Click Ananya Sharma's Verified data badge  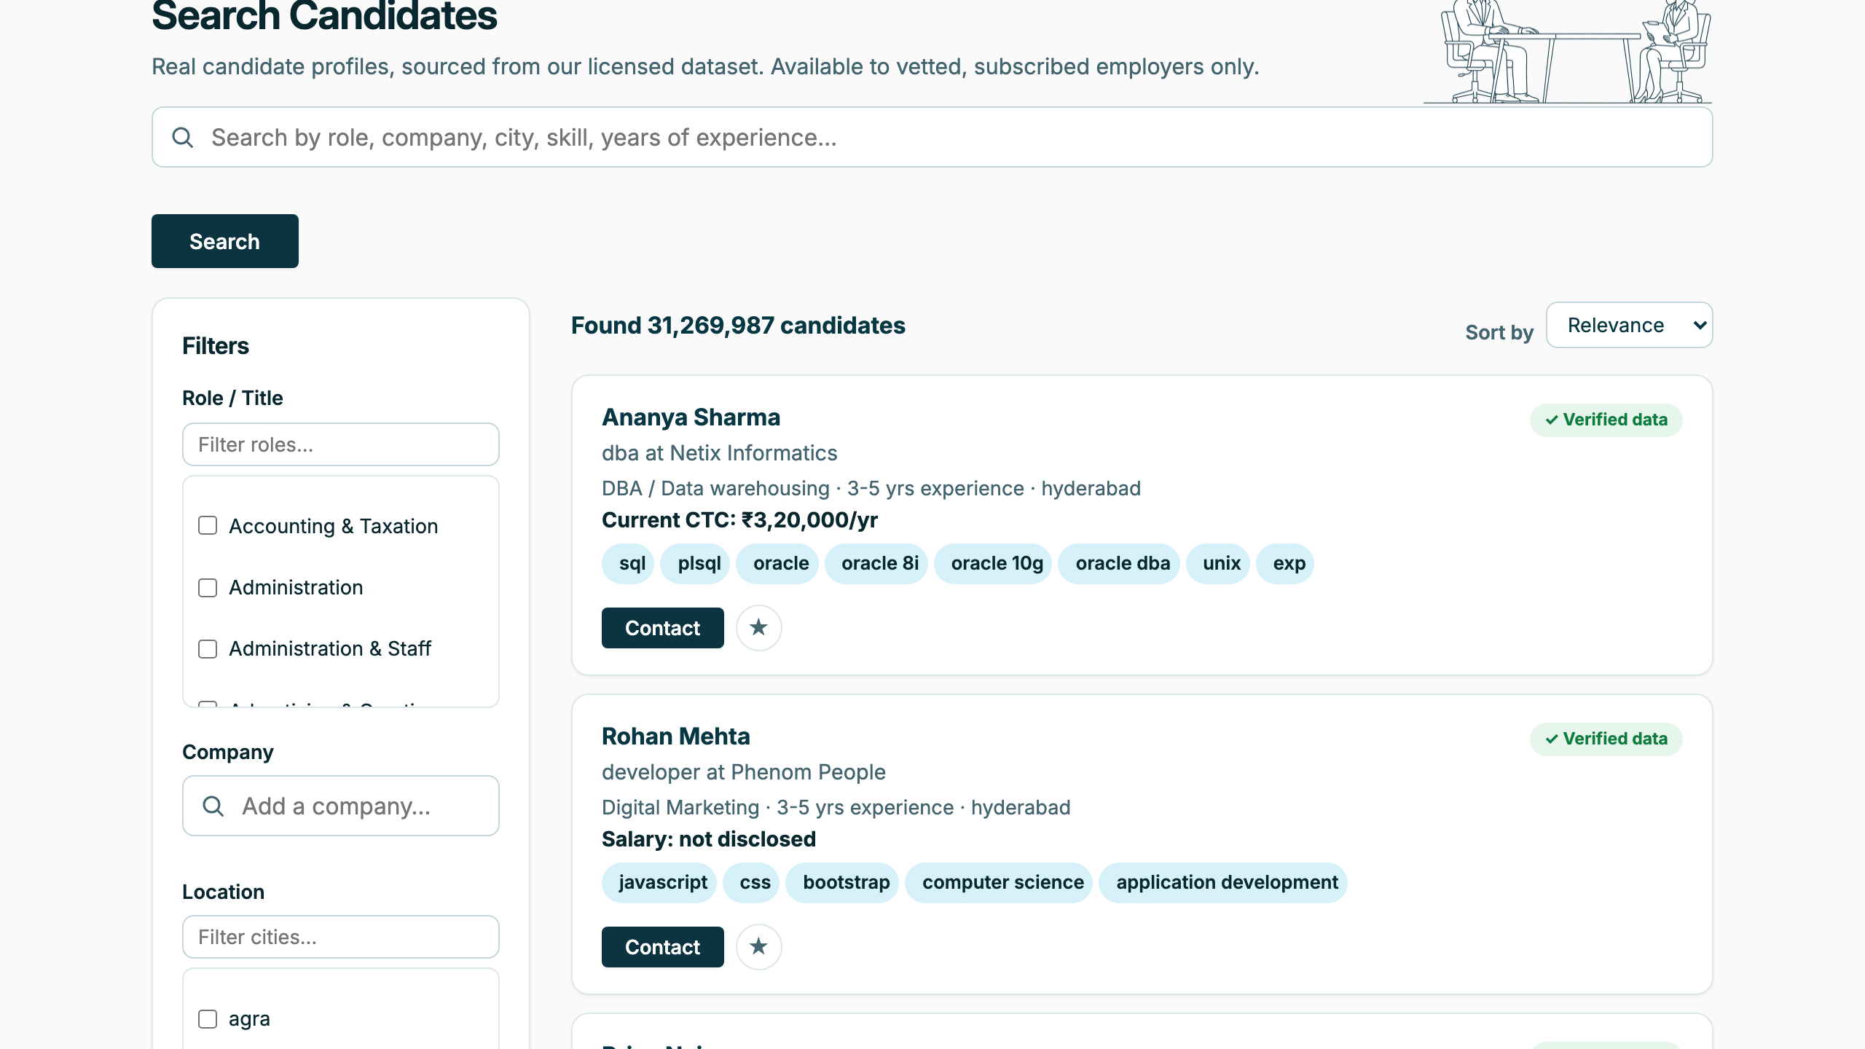[1606, 420]
